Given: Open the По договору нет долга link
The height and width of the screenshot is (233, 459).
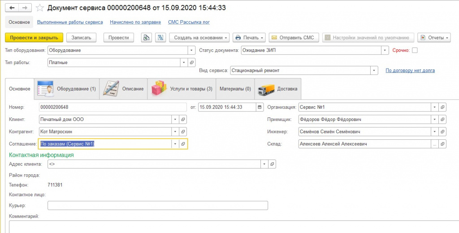Looking at the screenshot, I should [410, 70].
